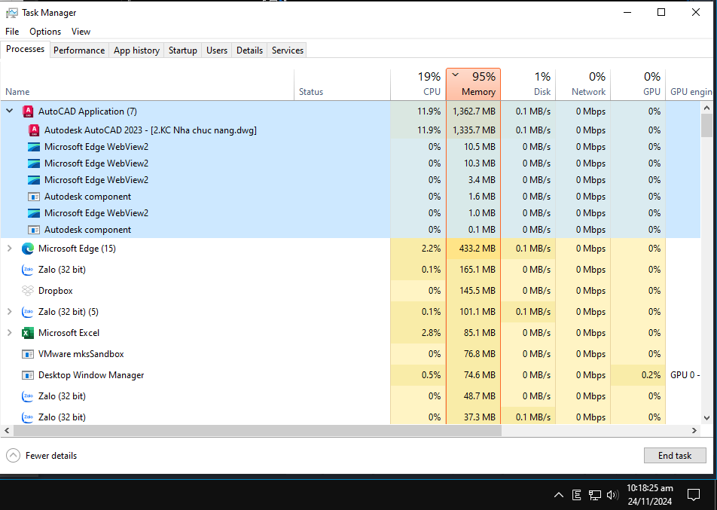Click the vertical scrollbar up arrow
This screenshot has height=510, width=717.
click(706, 108)
